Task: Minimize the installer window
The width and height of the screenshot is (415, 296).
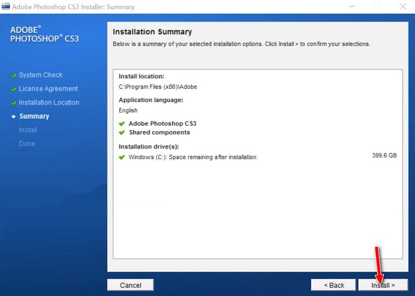Action: [x=351, y=6]
